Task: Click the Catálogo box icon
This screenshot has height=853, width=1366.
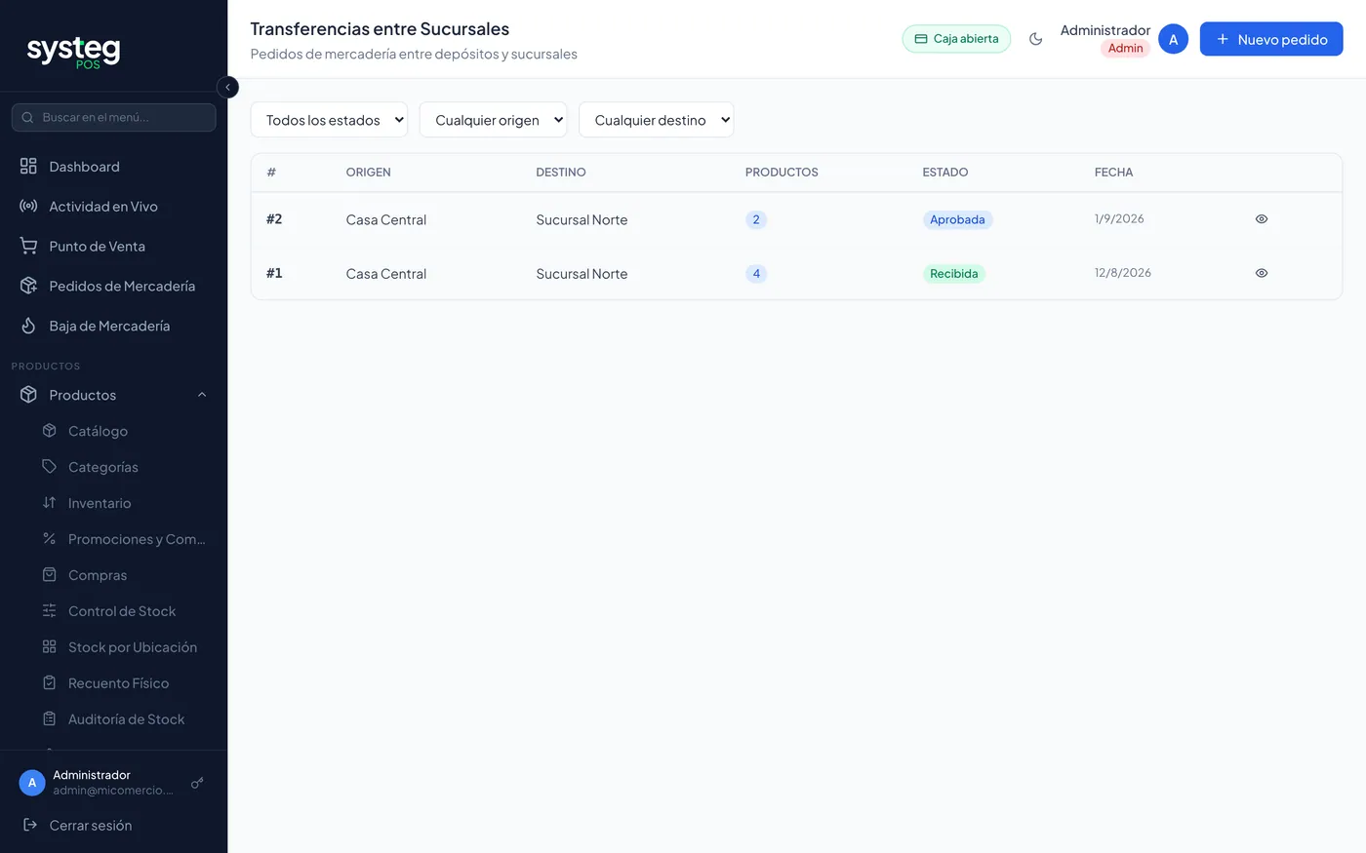Action: coord(50,431)
